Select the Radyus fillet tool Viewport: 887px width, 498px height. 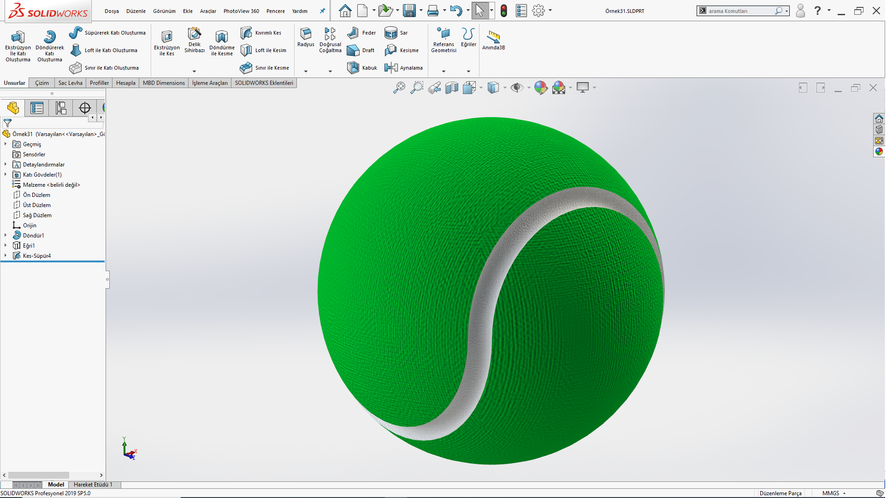click(x=306, y=37)
